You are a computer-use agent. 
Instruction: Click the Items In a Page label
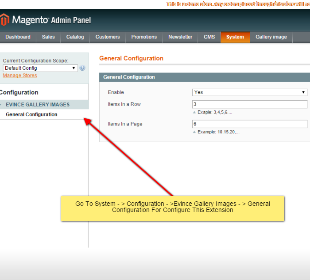125,124
